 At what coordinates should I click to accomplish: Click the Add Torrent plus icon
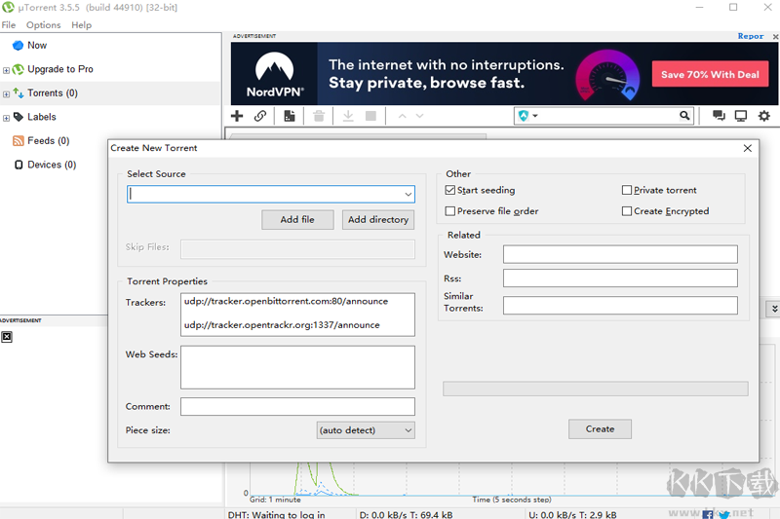click(237, 116)
